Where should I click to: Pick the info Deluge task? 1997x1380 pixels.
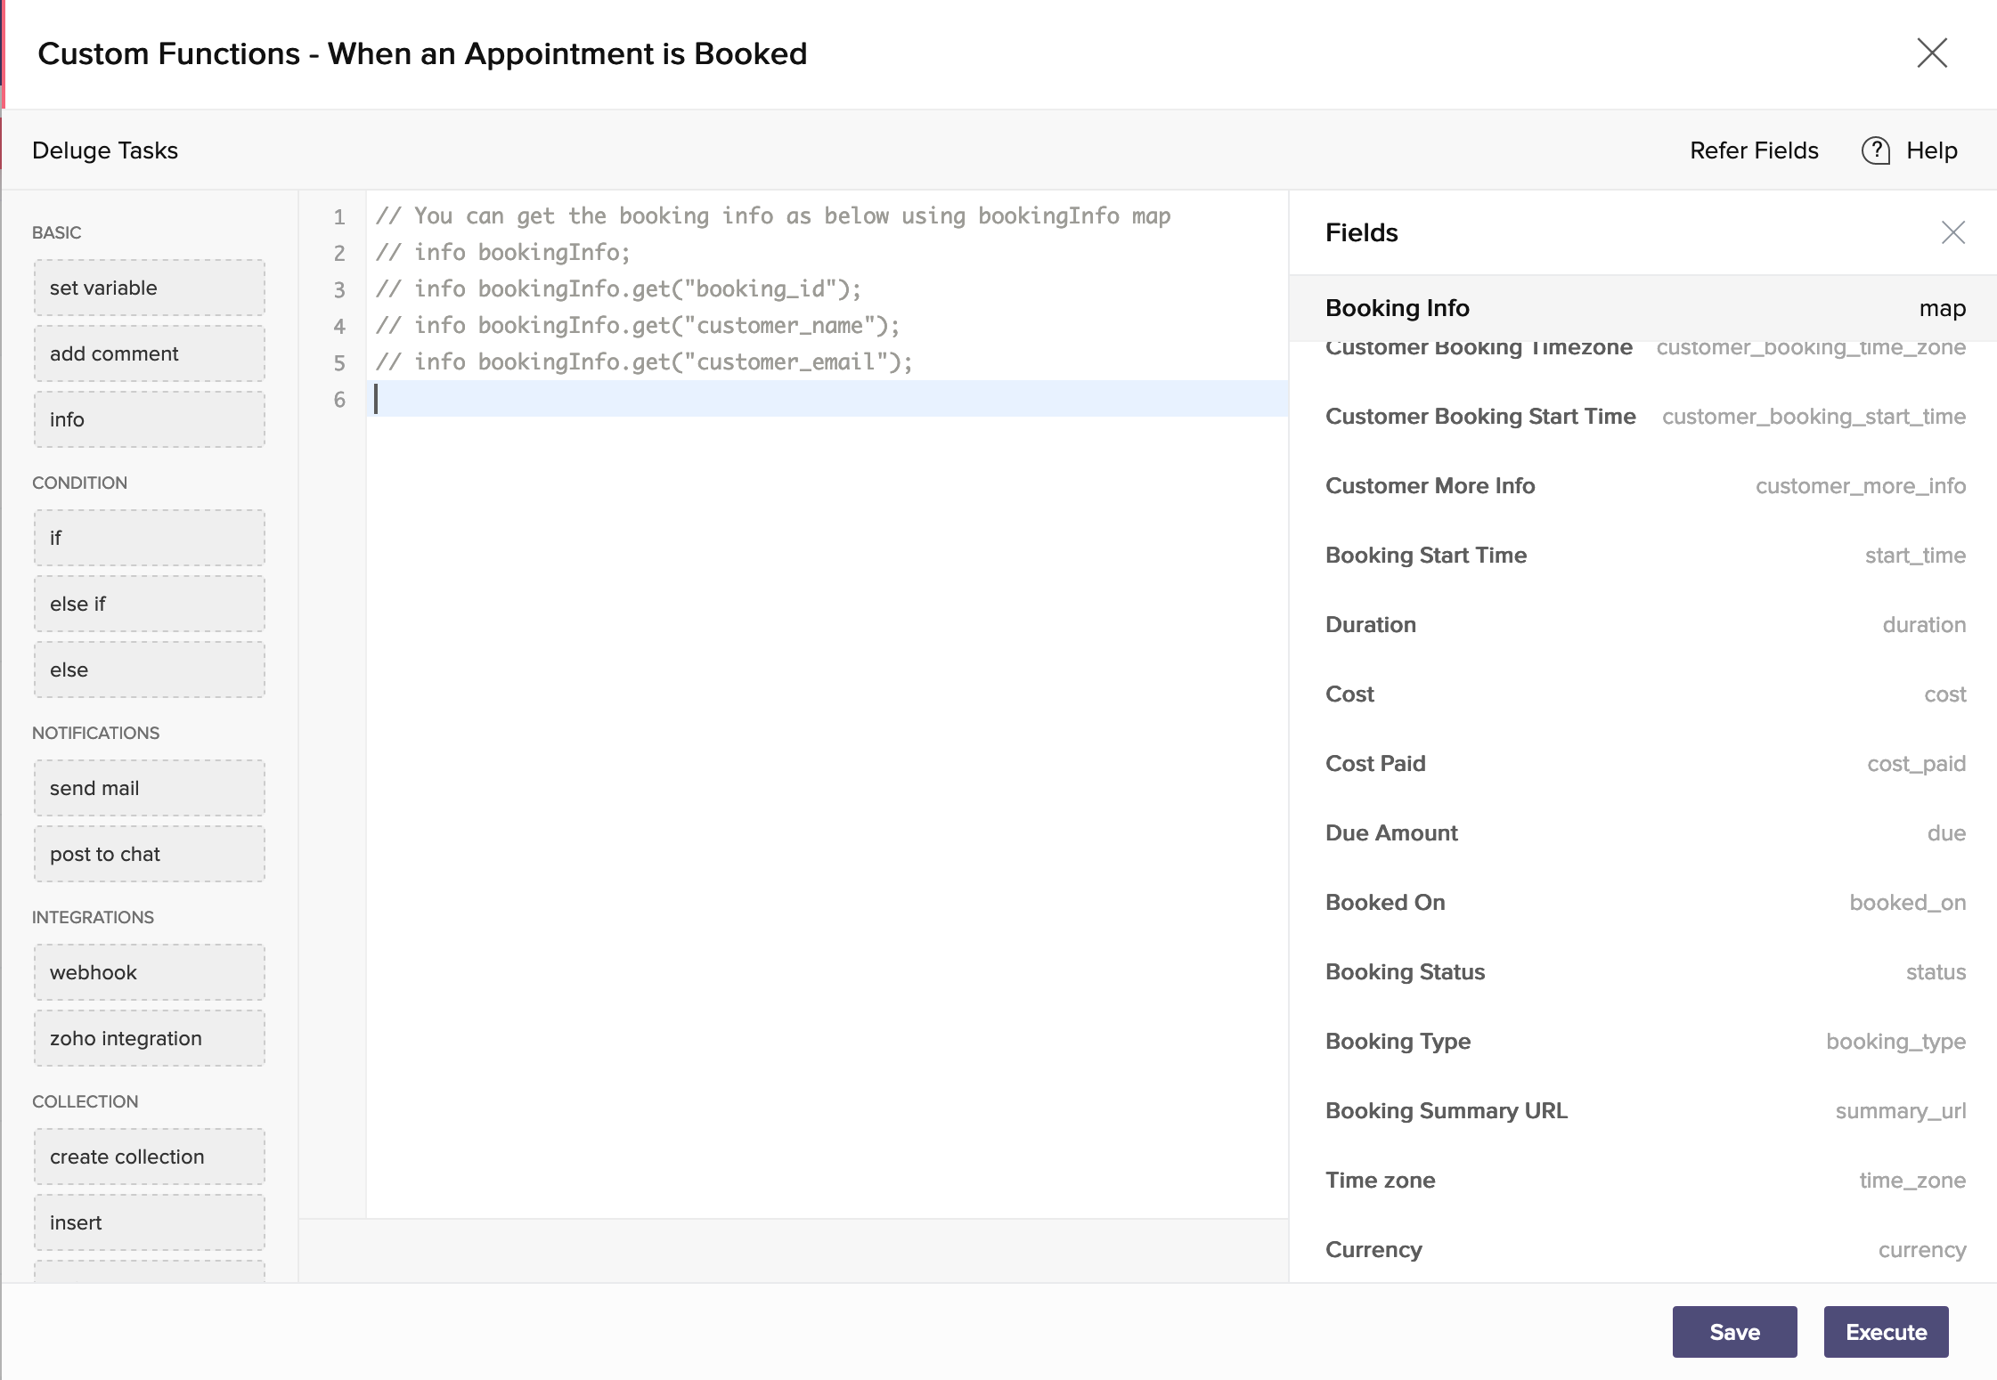(149, 419)
